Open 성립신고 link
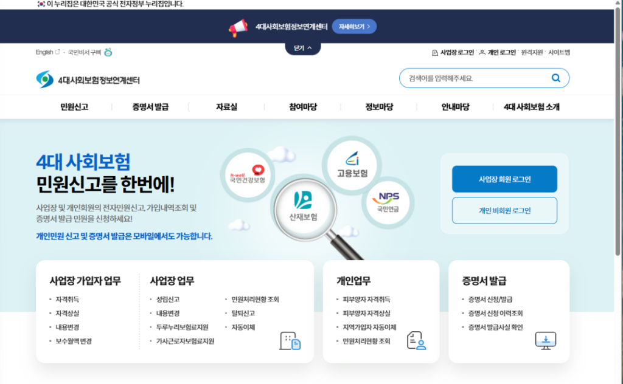The height and width of the screenshot is (384, 623). coord(168,299)
